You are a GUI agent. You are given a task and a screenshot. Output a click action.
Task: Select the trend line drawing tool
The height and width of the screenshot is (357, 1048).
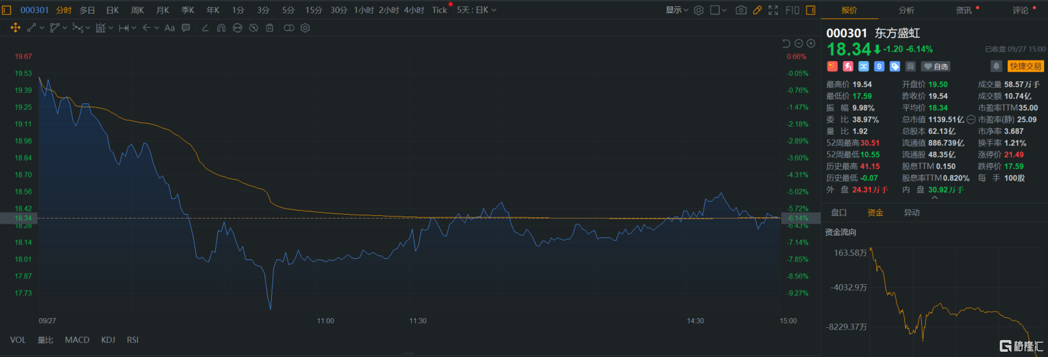pyautogui.click(x=31, y=28)
